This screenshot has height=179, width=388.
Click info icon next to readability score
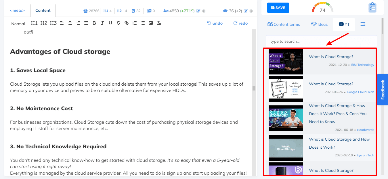(251, 11)
